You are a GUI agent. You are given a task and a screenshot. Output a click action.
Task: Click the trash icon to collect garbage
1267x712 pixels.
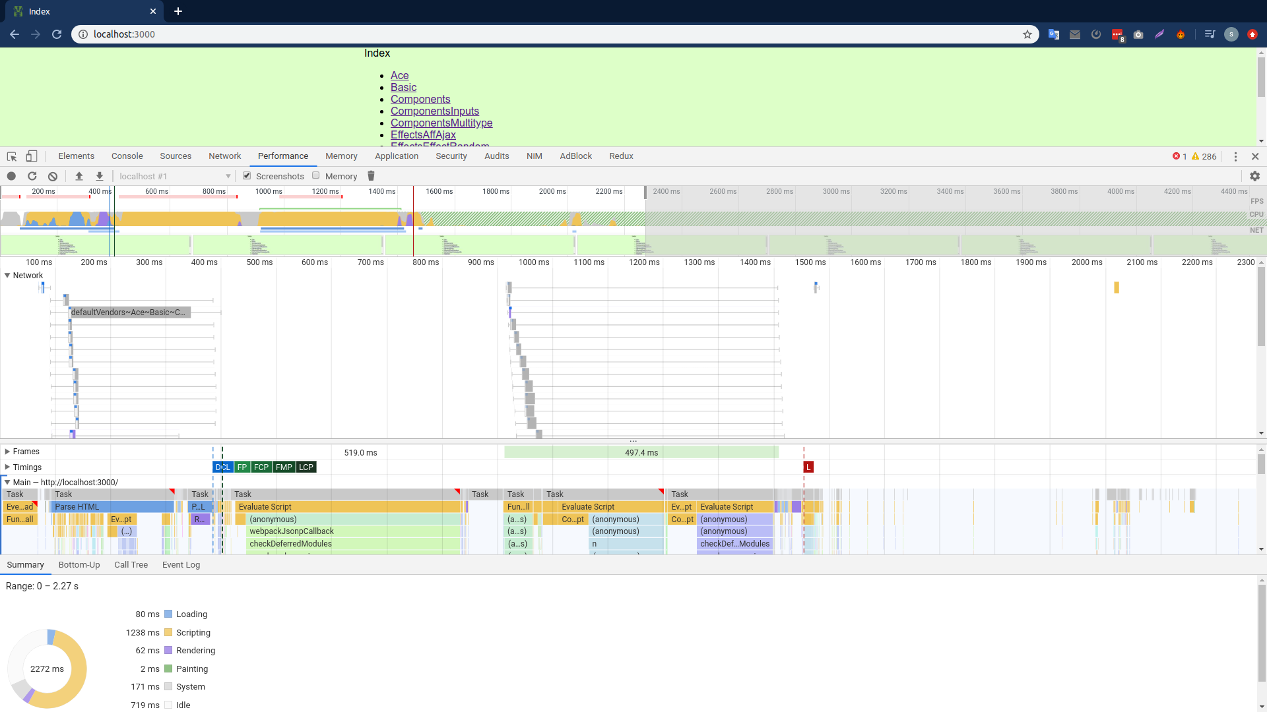371,176
